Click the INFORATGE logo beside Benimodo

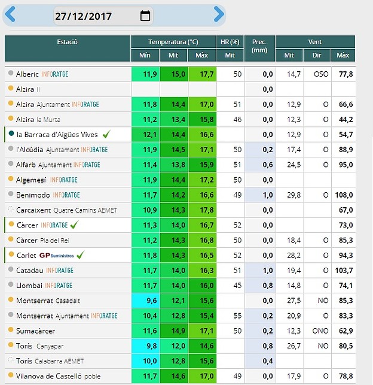click(x=66, y=195)
